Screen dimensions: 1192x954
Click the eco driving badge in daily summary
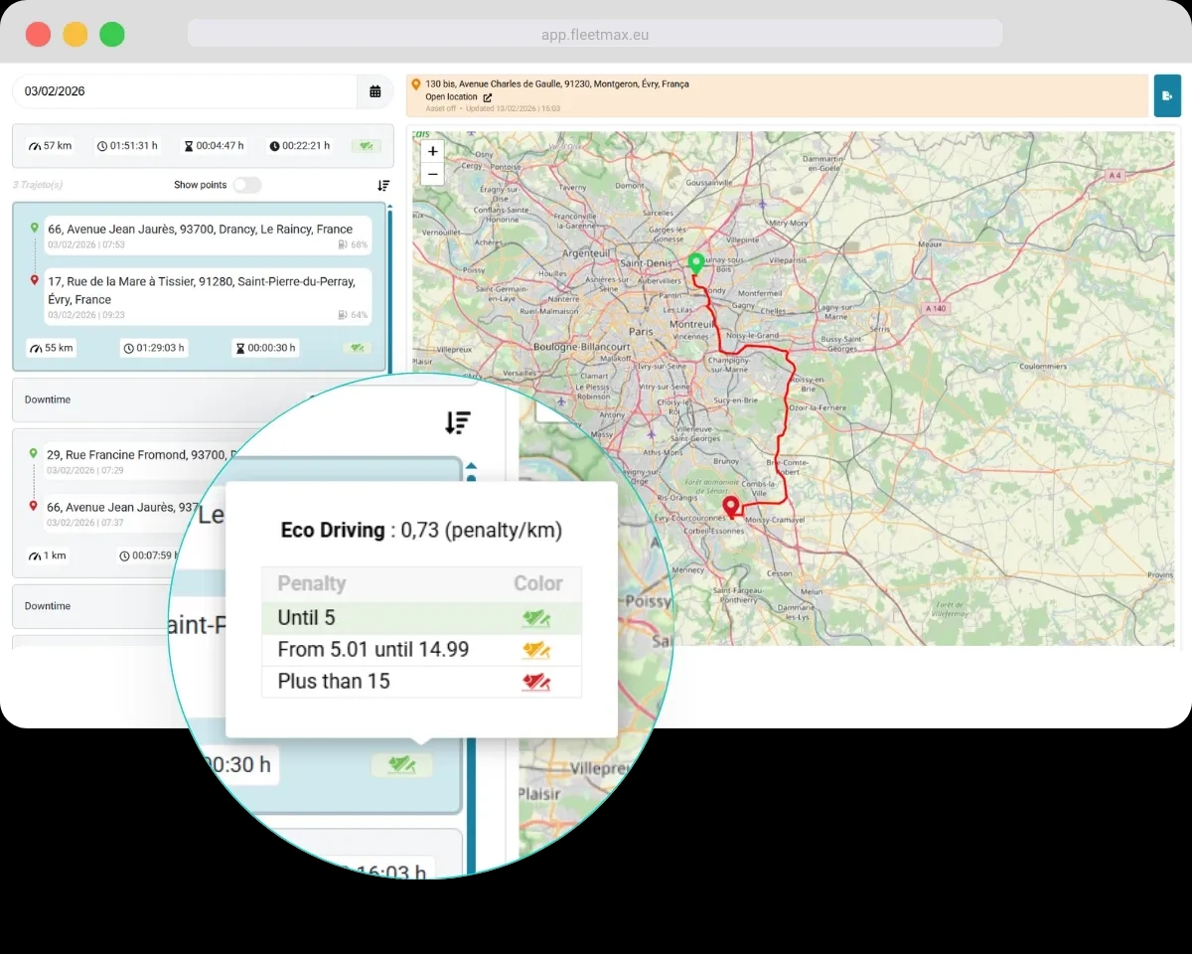tap(367, 146)
